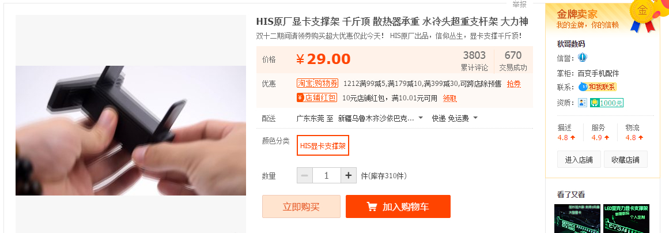Add item with 加入购物车 button
The height and width of the screenshot is (233, 669).
click(x=398, y=206)
